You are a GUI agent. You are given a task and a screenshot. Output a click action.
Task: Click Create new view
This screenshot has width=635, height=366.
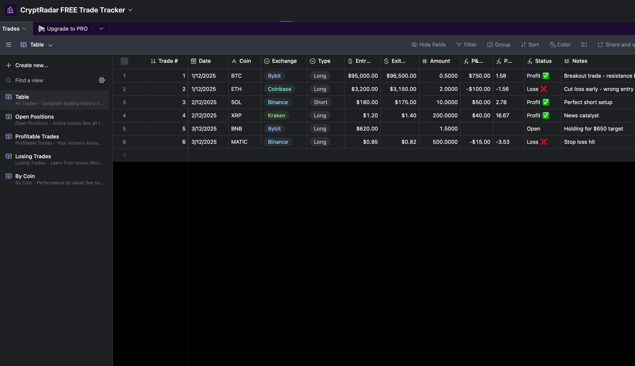click(x=31, y=65)
